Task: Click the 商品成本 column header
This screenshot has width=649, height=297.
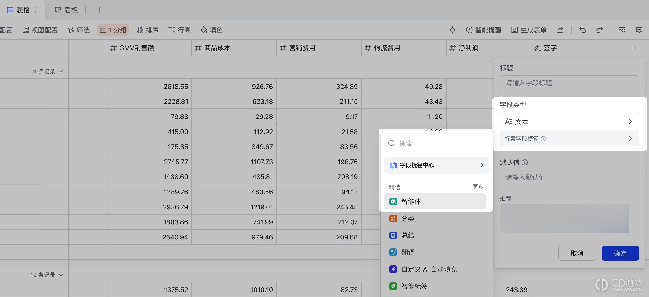Action: pyautogui.click(x=234, y=48)
